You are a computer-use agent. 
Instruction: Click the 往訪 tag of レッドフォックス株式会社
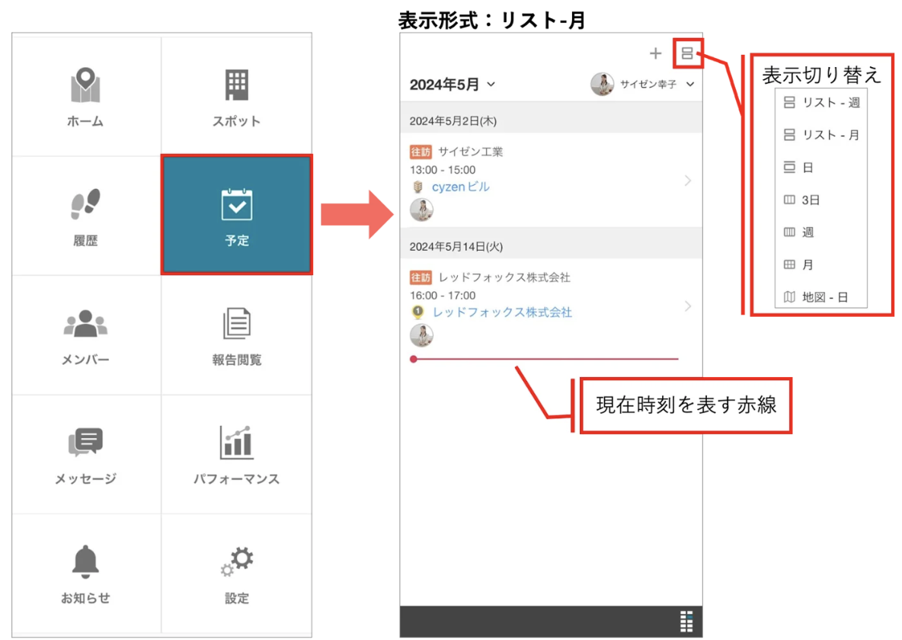click(x=421, y=277)
